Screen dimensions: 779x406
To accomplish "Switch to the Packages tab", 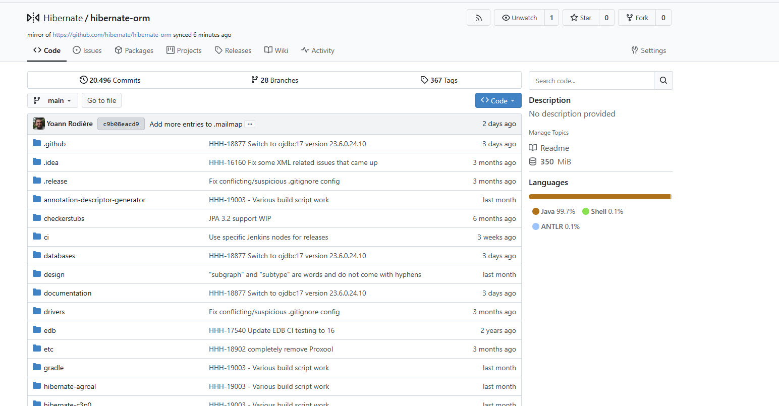I will point(134,50).
